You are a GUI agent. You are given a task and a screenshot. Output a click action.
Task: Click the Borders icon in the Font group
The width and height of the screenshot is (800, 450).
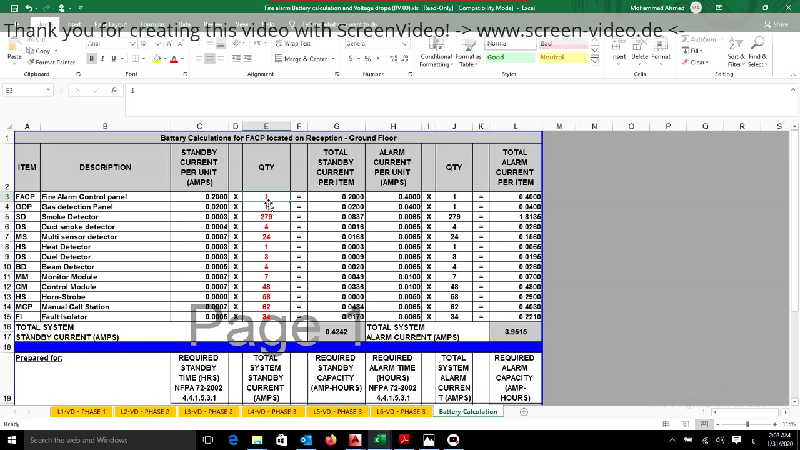[135, 59]
